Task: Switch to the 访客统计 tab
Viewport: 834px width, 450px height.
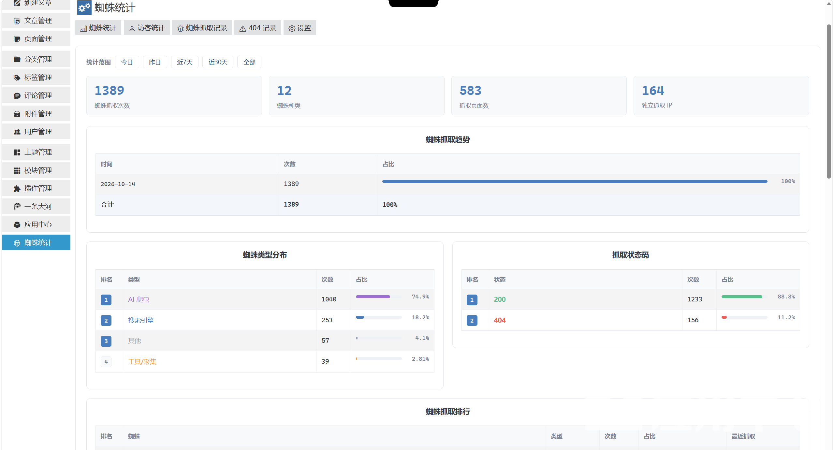Action: (x=147, y=28)
